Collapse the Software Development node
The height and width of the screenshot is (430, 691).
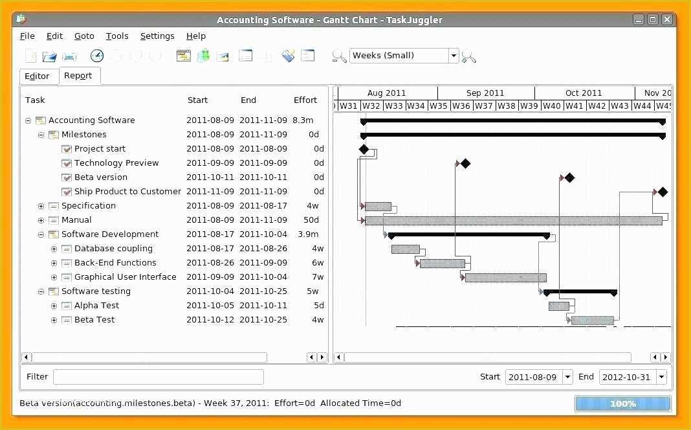(x=41, y=234)
